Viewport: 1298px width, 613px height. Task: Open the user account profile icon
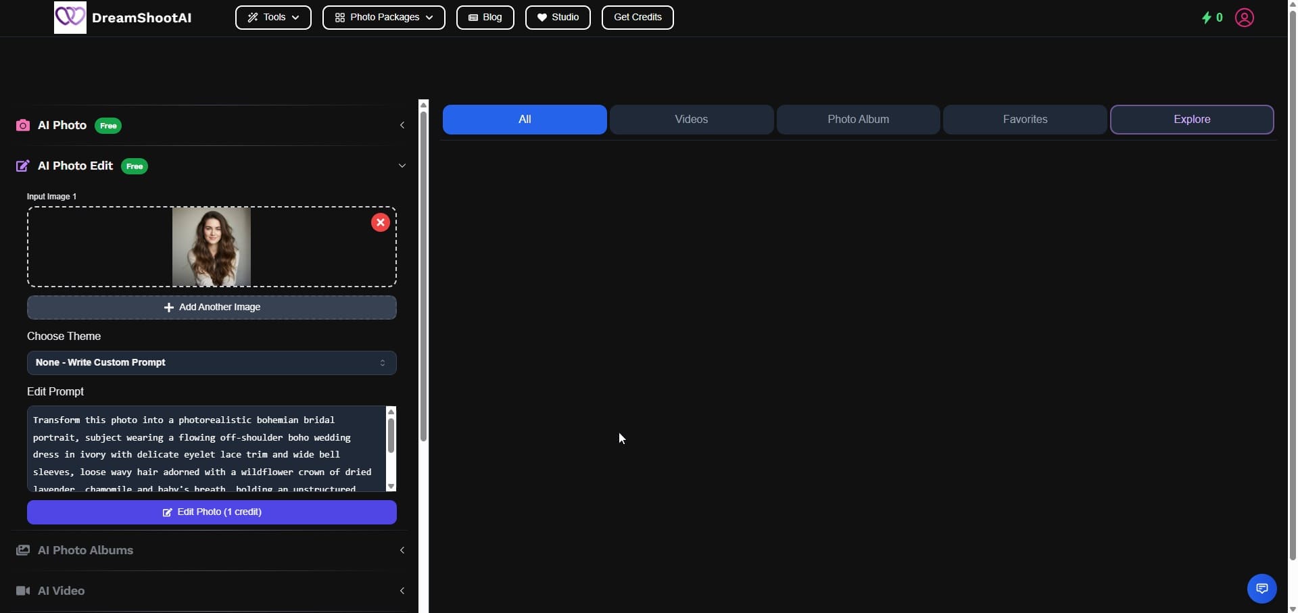point(1245,18)
